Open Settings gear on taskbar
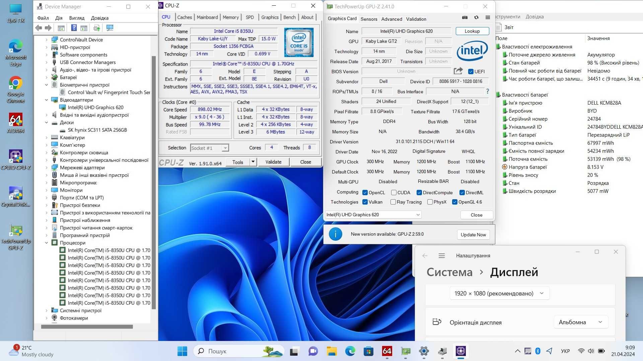This screenshot has width=643, height=361. 424,351
